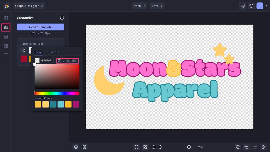The image size is (270, 152).
Task: Click the undo arrow icon
Action: tap(247, 147)
